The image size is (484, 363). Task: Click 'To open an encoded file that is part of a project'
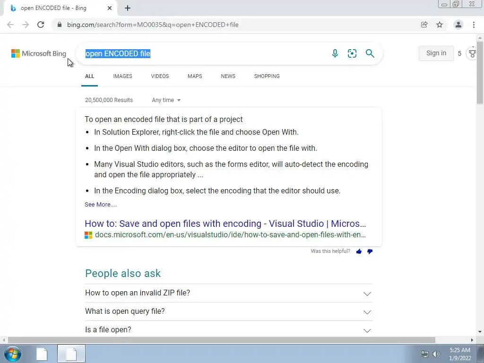(164, 120)
